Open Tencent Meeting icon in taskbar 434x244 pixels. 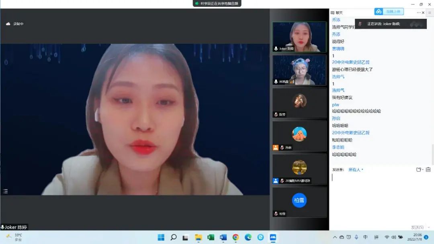(273, 237)
